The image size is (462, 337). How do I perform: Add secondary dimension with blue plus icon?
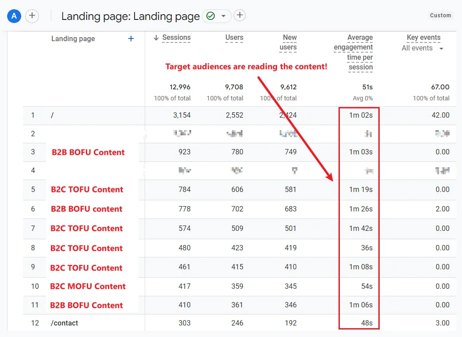131,39
